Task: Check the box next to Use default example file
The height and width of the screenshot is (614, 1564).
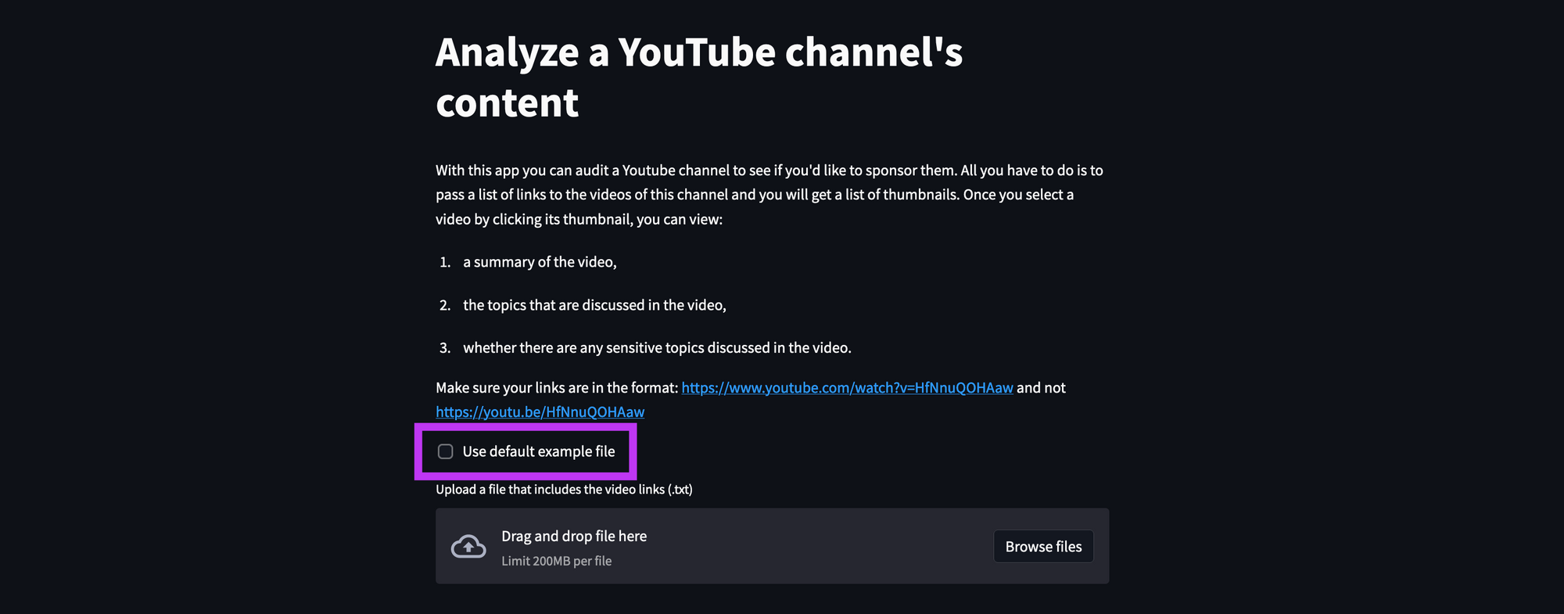Action: tap(446, 451)
